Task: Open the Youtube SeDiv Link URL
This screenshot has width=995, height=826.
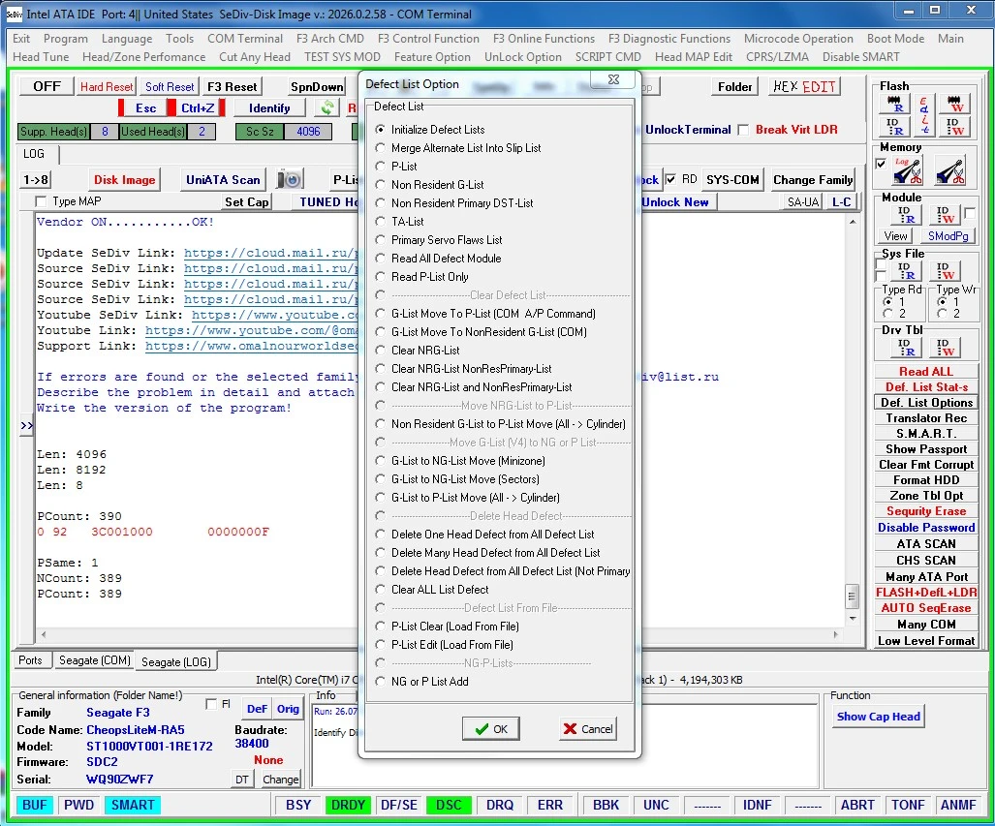Action: tap(274, 316)
